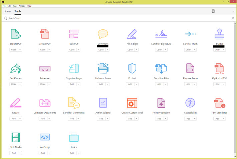Click the Protect shield icon
Screen dimensions: 237x159
click(132, 68)
